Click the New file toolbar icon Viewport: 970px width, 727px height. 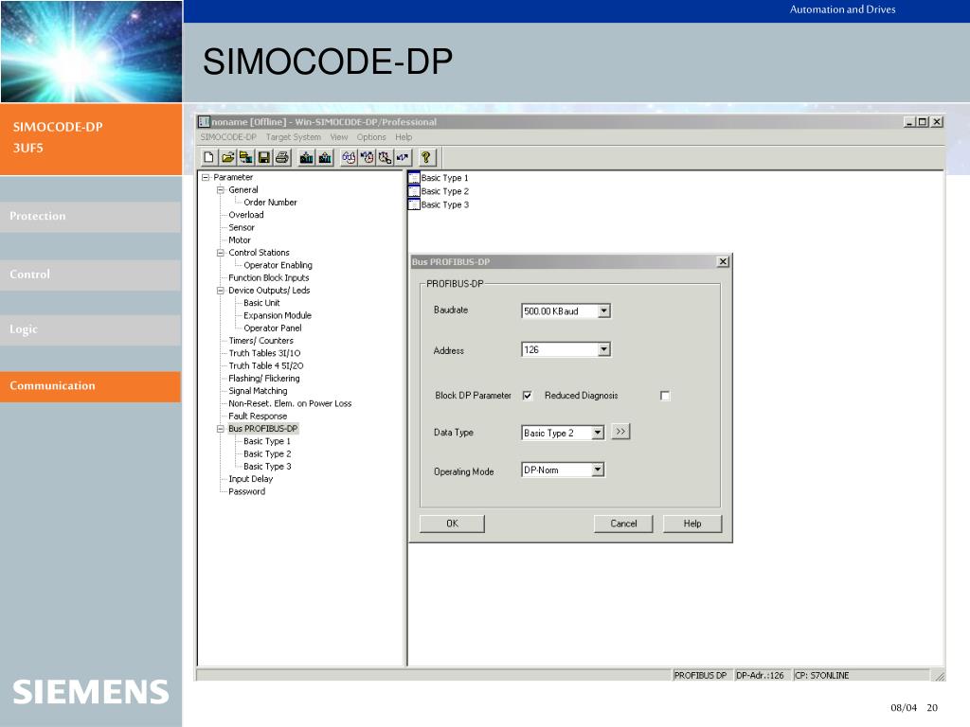click(209, 158)
